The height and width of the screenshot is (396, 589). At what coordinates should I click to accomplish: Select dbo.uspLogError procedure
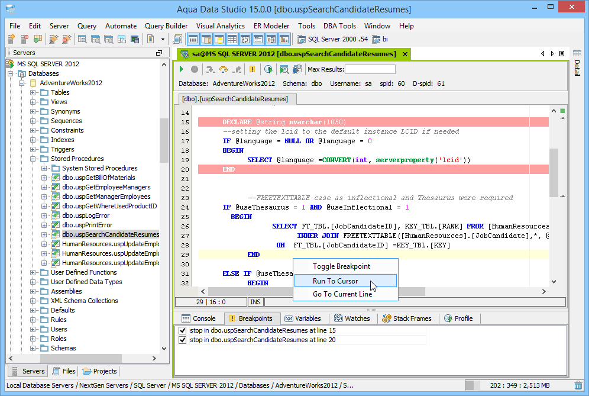coord(86,216)
